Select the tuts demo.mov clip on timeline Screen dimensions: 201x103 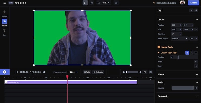pyautogui.click(x=71, y=82)
